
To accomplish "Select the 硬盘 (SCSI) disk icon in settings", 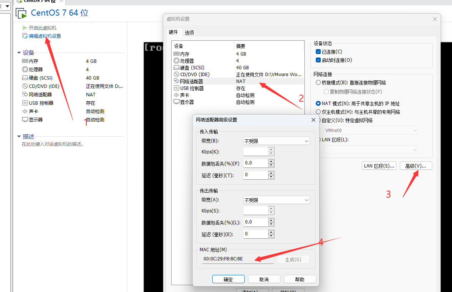I will (177, 68).
